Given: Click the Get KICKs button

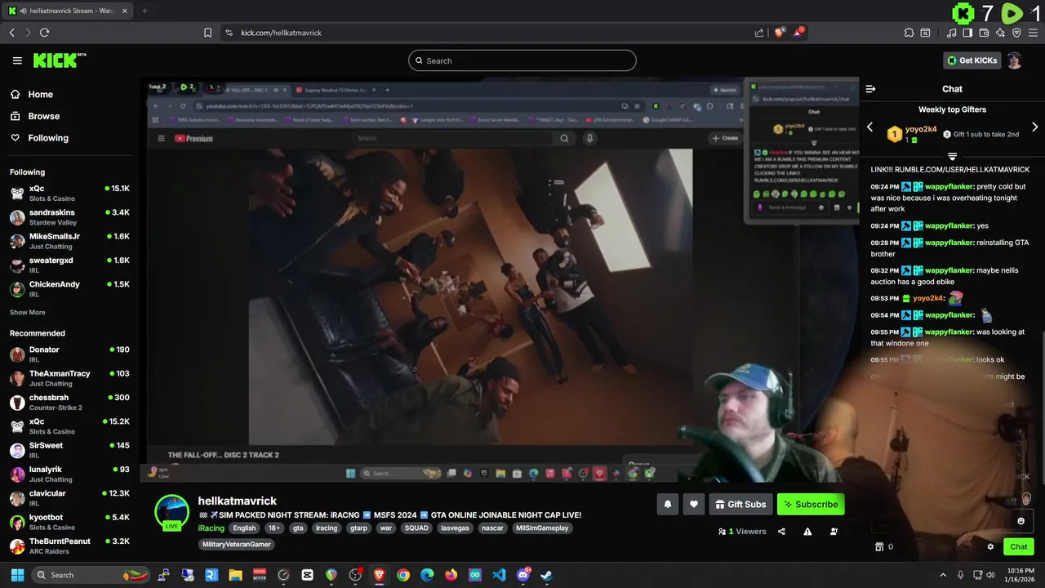Looking at the screenshot, I should click(x=972, y=60).
